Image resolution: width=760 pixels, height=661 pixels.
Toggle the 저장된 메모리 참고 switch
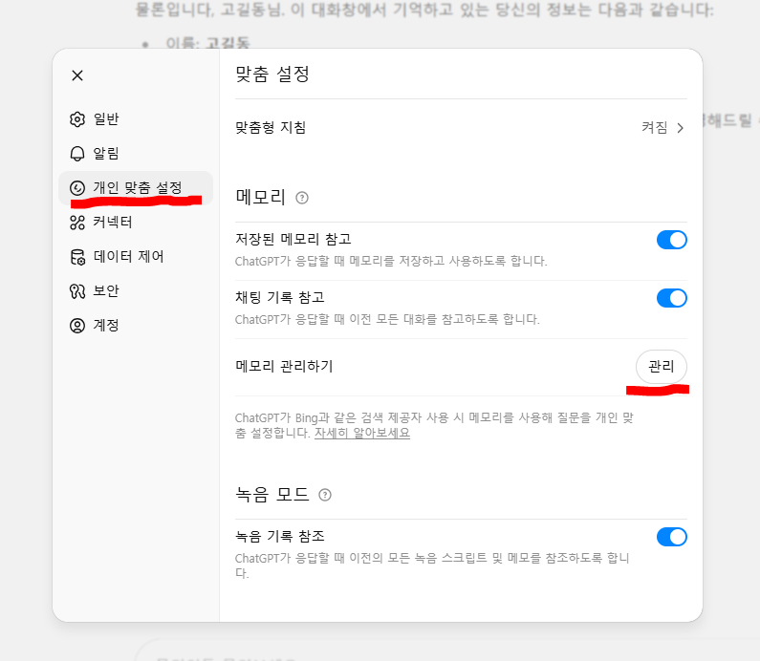(672, 240)
